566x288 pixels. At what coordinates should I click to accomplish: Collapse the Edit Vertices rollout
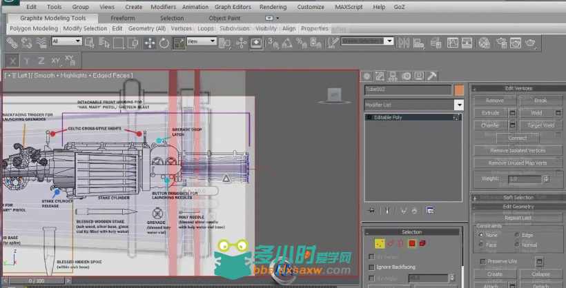(518, 88)
